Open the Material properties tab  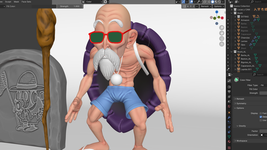(229, 142)
